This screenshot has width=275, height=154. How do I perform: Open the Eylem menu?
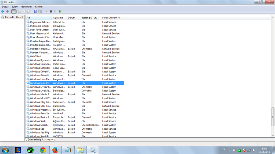pos(15,7)
